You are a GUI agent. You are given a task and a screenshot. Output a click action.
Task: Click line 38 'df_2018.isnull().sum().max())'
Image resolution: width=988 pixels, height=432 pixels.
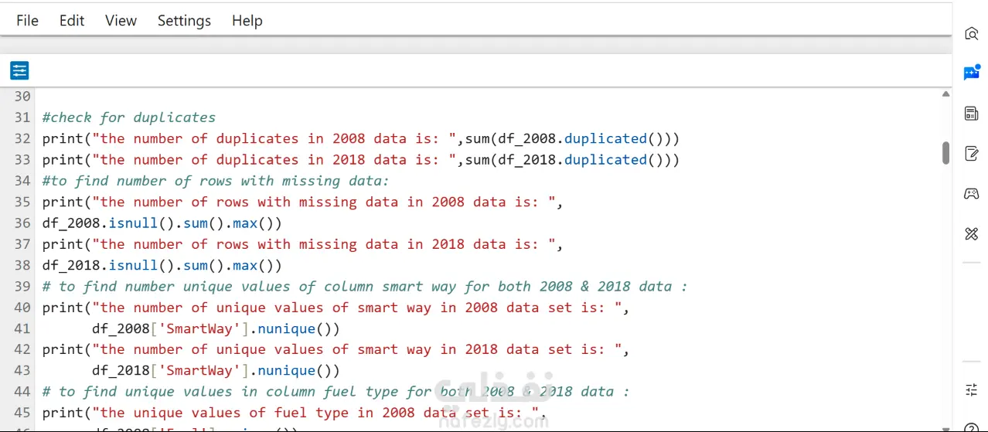(162, 265)
